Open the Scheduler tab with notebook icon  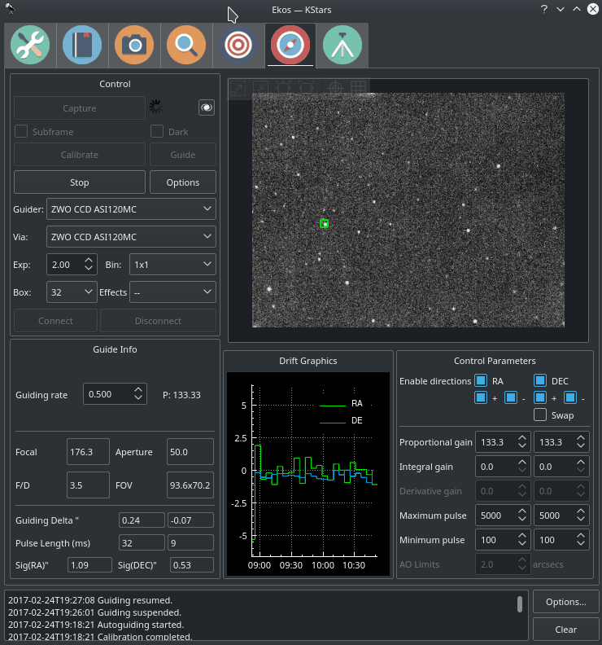pyautogui.click(x=82, y=46)
